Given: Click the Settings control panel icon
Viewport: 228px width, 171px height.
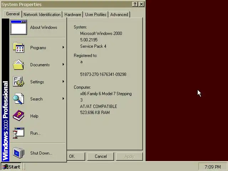Looking at the screenshot, I should 19,82.
